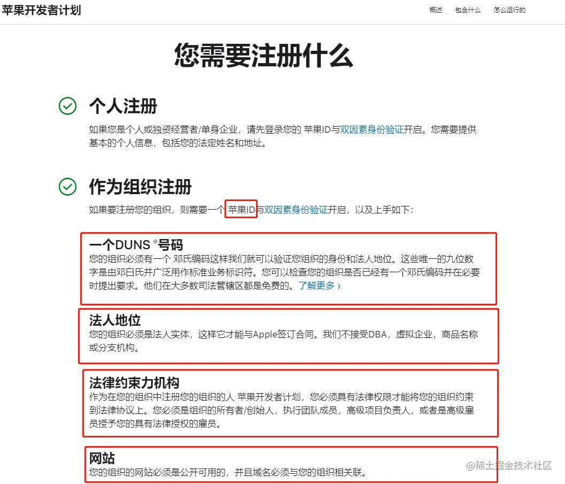
Task: Click the 法人地位 heading
Action: pyautogui.click(x=114, y=320)
